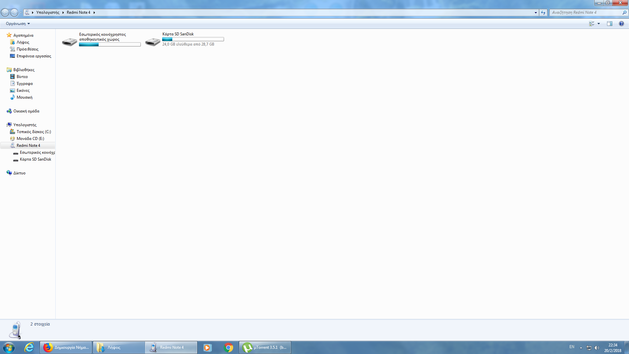Open the Οργάνωση dropdown menu
The height and width of the screenshot is (354, 629).
click(18, 24)
